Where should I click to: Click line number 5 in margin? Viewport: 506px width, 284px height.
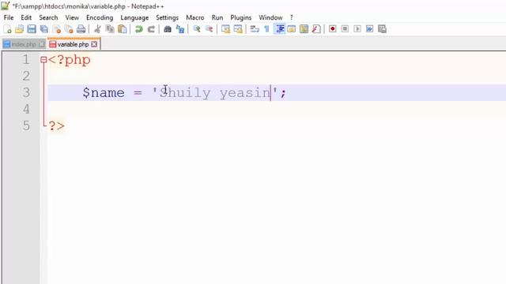(x=26, y=125)
